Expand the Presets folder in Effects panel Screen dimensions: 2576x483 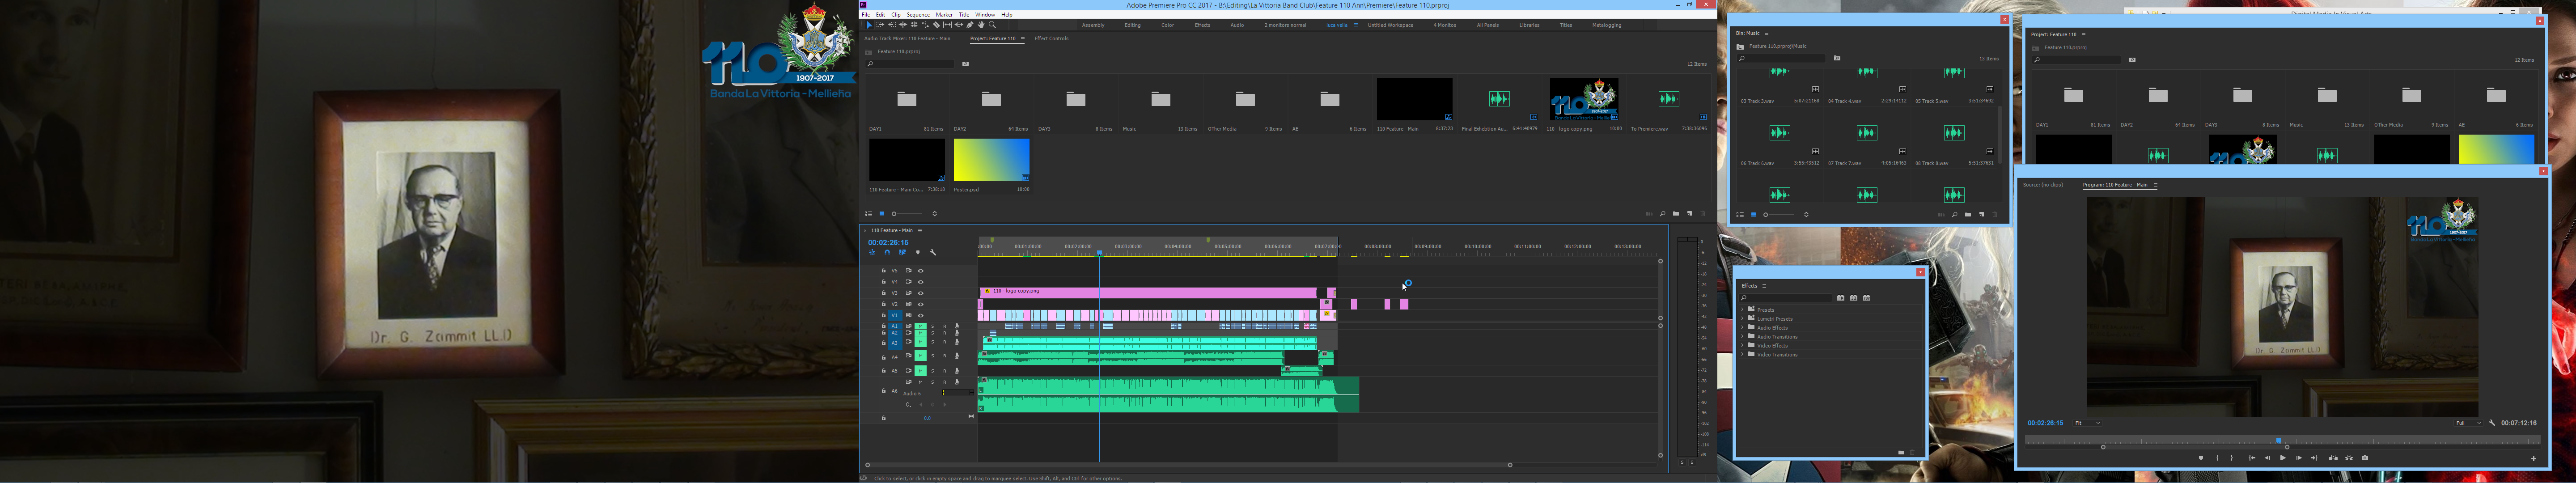tap(1743, 310)
